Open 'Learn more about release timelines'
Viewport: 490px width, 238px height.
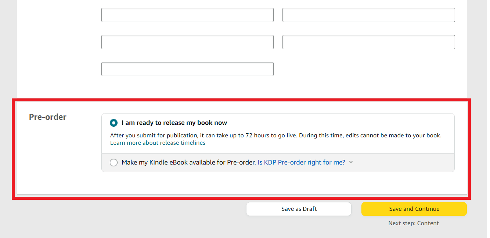pyautogui.click(x=158, y=143)
